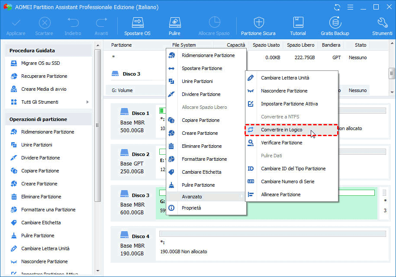Open the hamburger menu in title bar
This screenshot has width=396, height=277.
coord(350,7)
